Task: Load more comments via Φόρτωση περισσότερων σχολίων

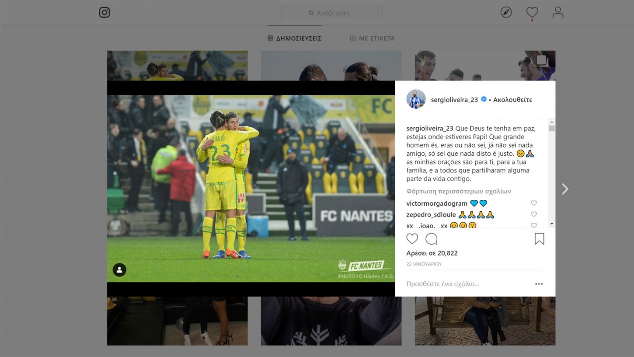Action: (459, 191)
